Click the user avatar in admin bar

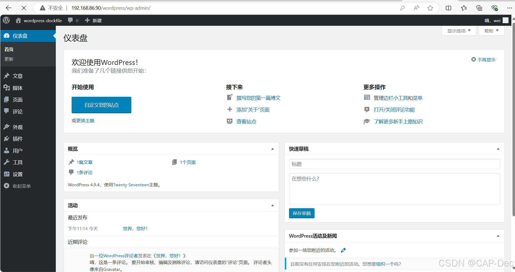click(506, 21)
